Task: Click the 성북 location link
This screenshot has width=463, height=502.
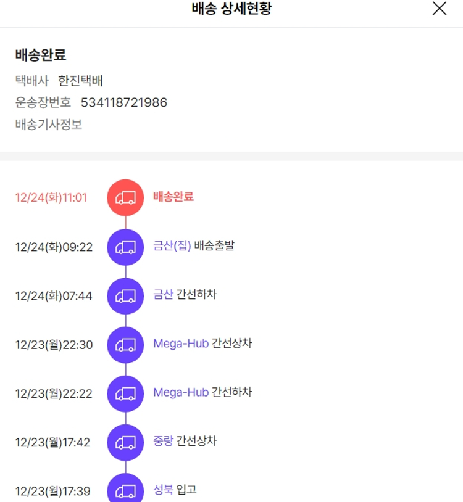Action: point(163,490)
